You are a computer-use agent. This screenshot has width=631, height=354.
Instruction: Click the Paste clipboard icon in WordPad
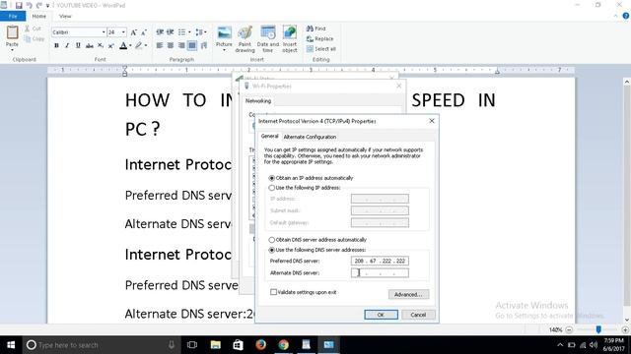pos(12,32)
